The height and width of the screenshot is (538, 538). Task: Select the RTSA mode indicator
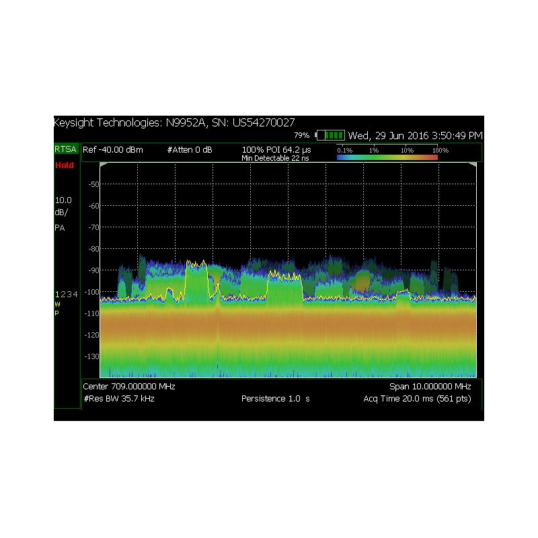pos(65,149)
